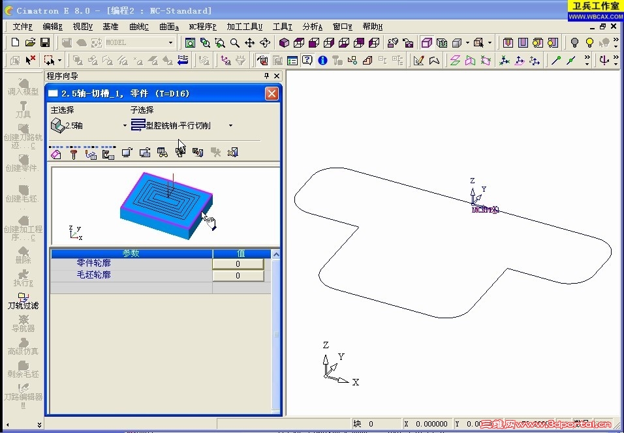Click the zoom all window icon
Image resolution: width=624 pixels, height=433 pixels.
(190, 42)
